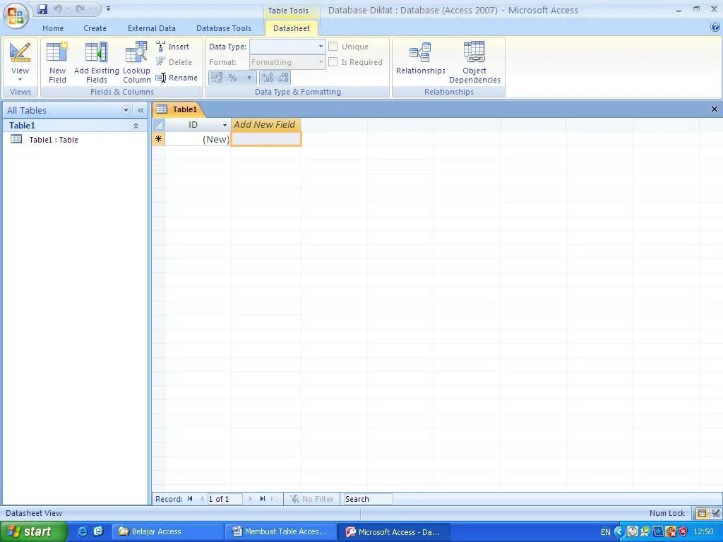
Task: Expand hidden system tray icons arrow
Action: [619, 531]
